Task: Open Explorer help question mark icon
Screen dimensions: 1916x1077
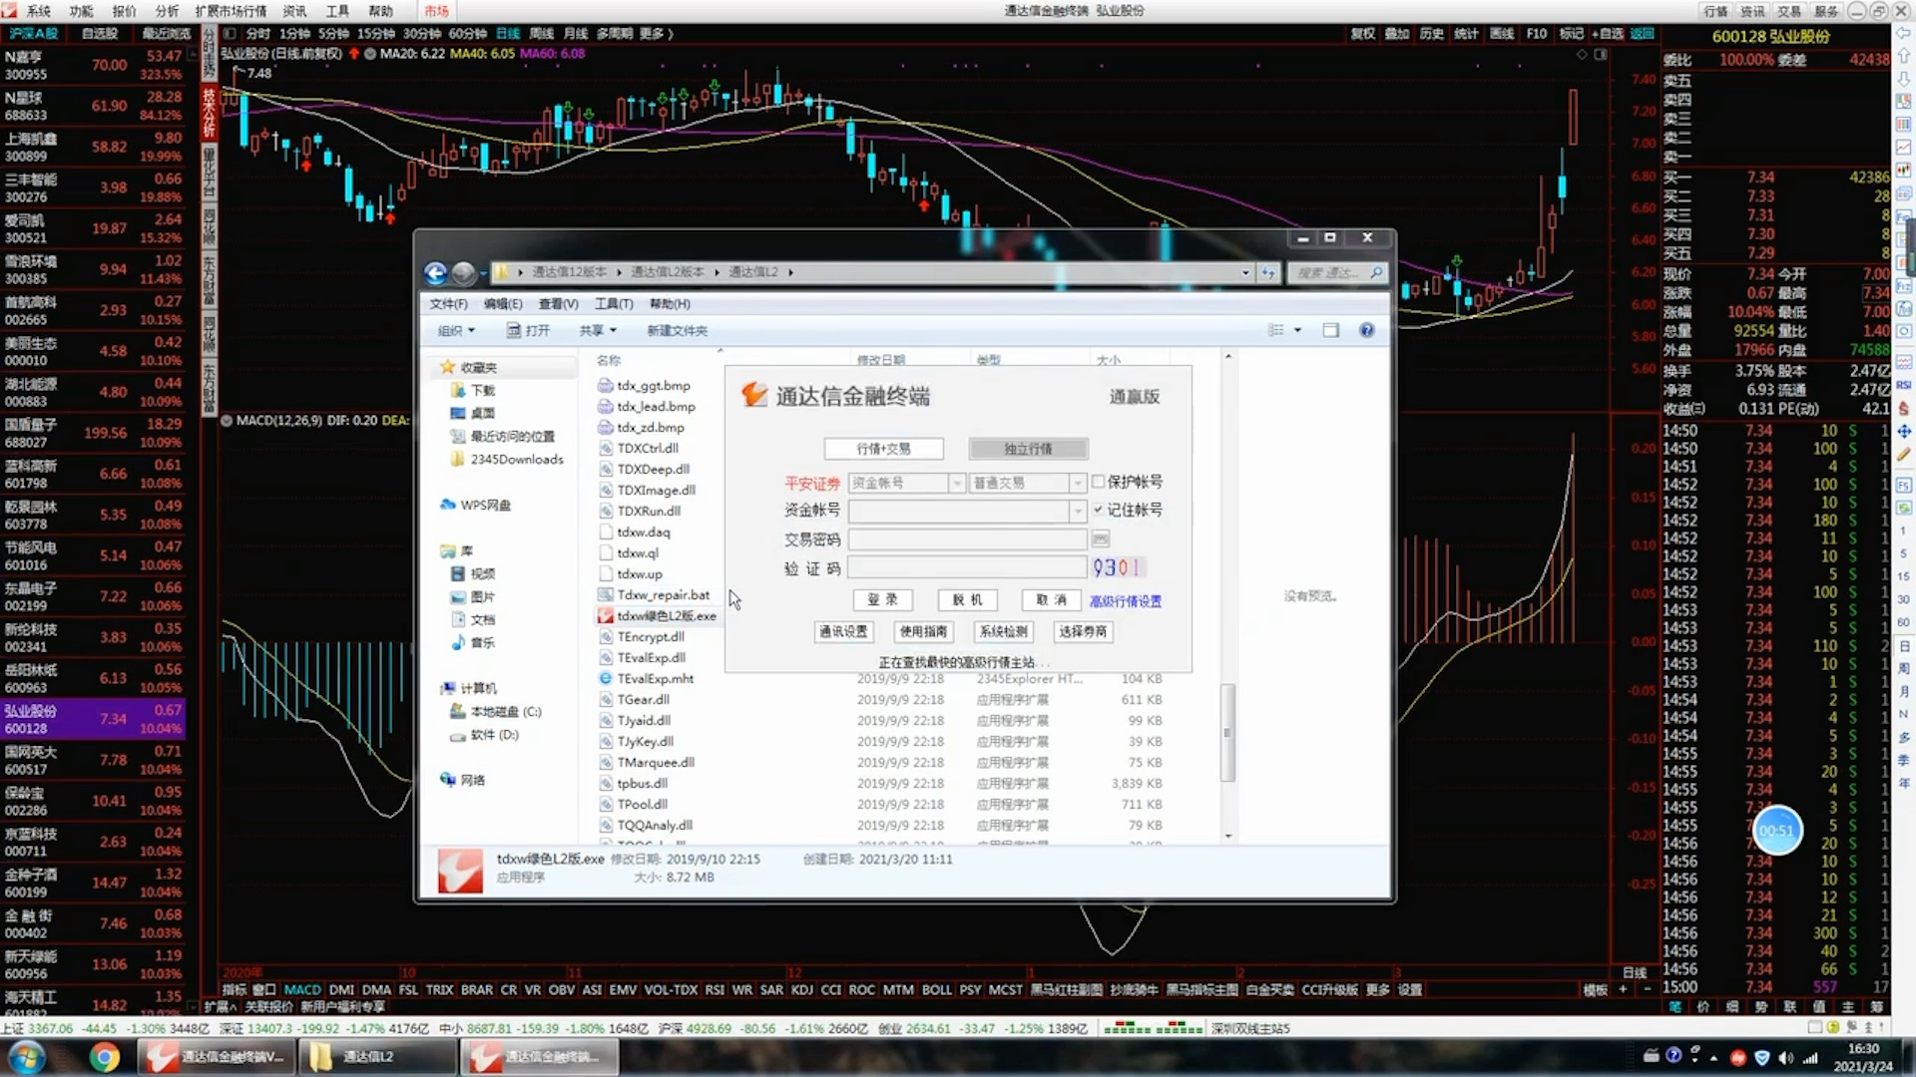Action: point(1366,330)
